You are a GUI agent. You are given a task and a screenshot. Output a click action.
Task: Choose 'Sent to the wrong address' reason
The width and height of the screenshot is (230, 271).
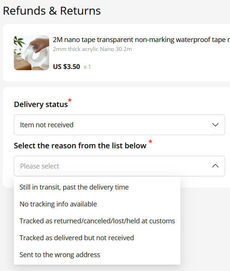click(x=60, y=255)
